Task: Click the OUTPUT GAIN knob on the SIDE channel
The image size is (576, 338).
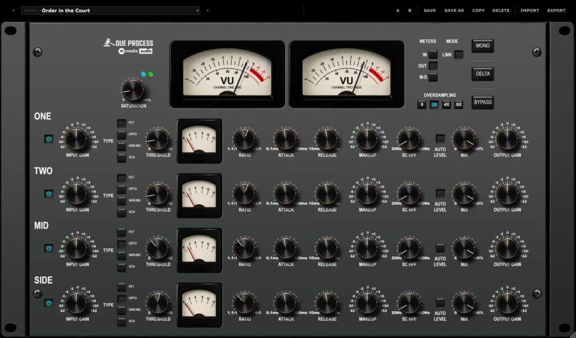Action: 507,303
